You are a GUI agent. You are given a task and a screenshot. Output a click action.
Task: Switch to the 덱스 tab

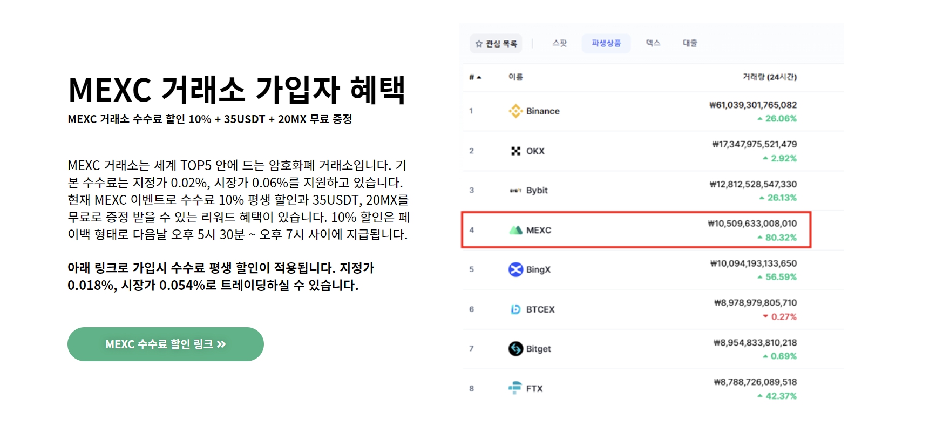pos(653,43)
